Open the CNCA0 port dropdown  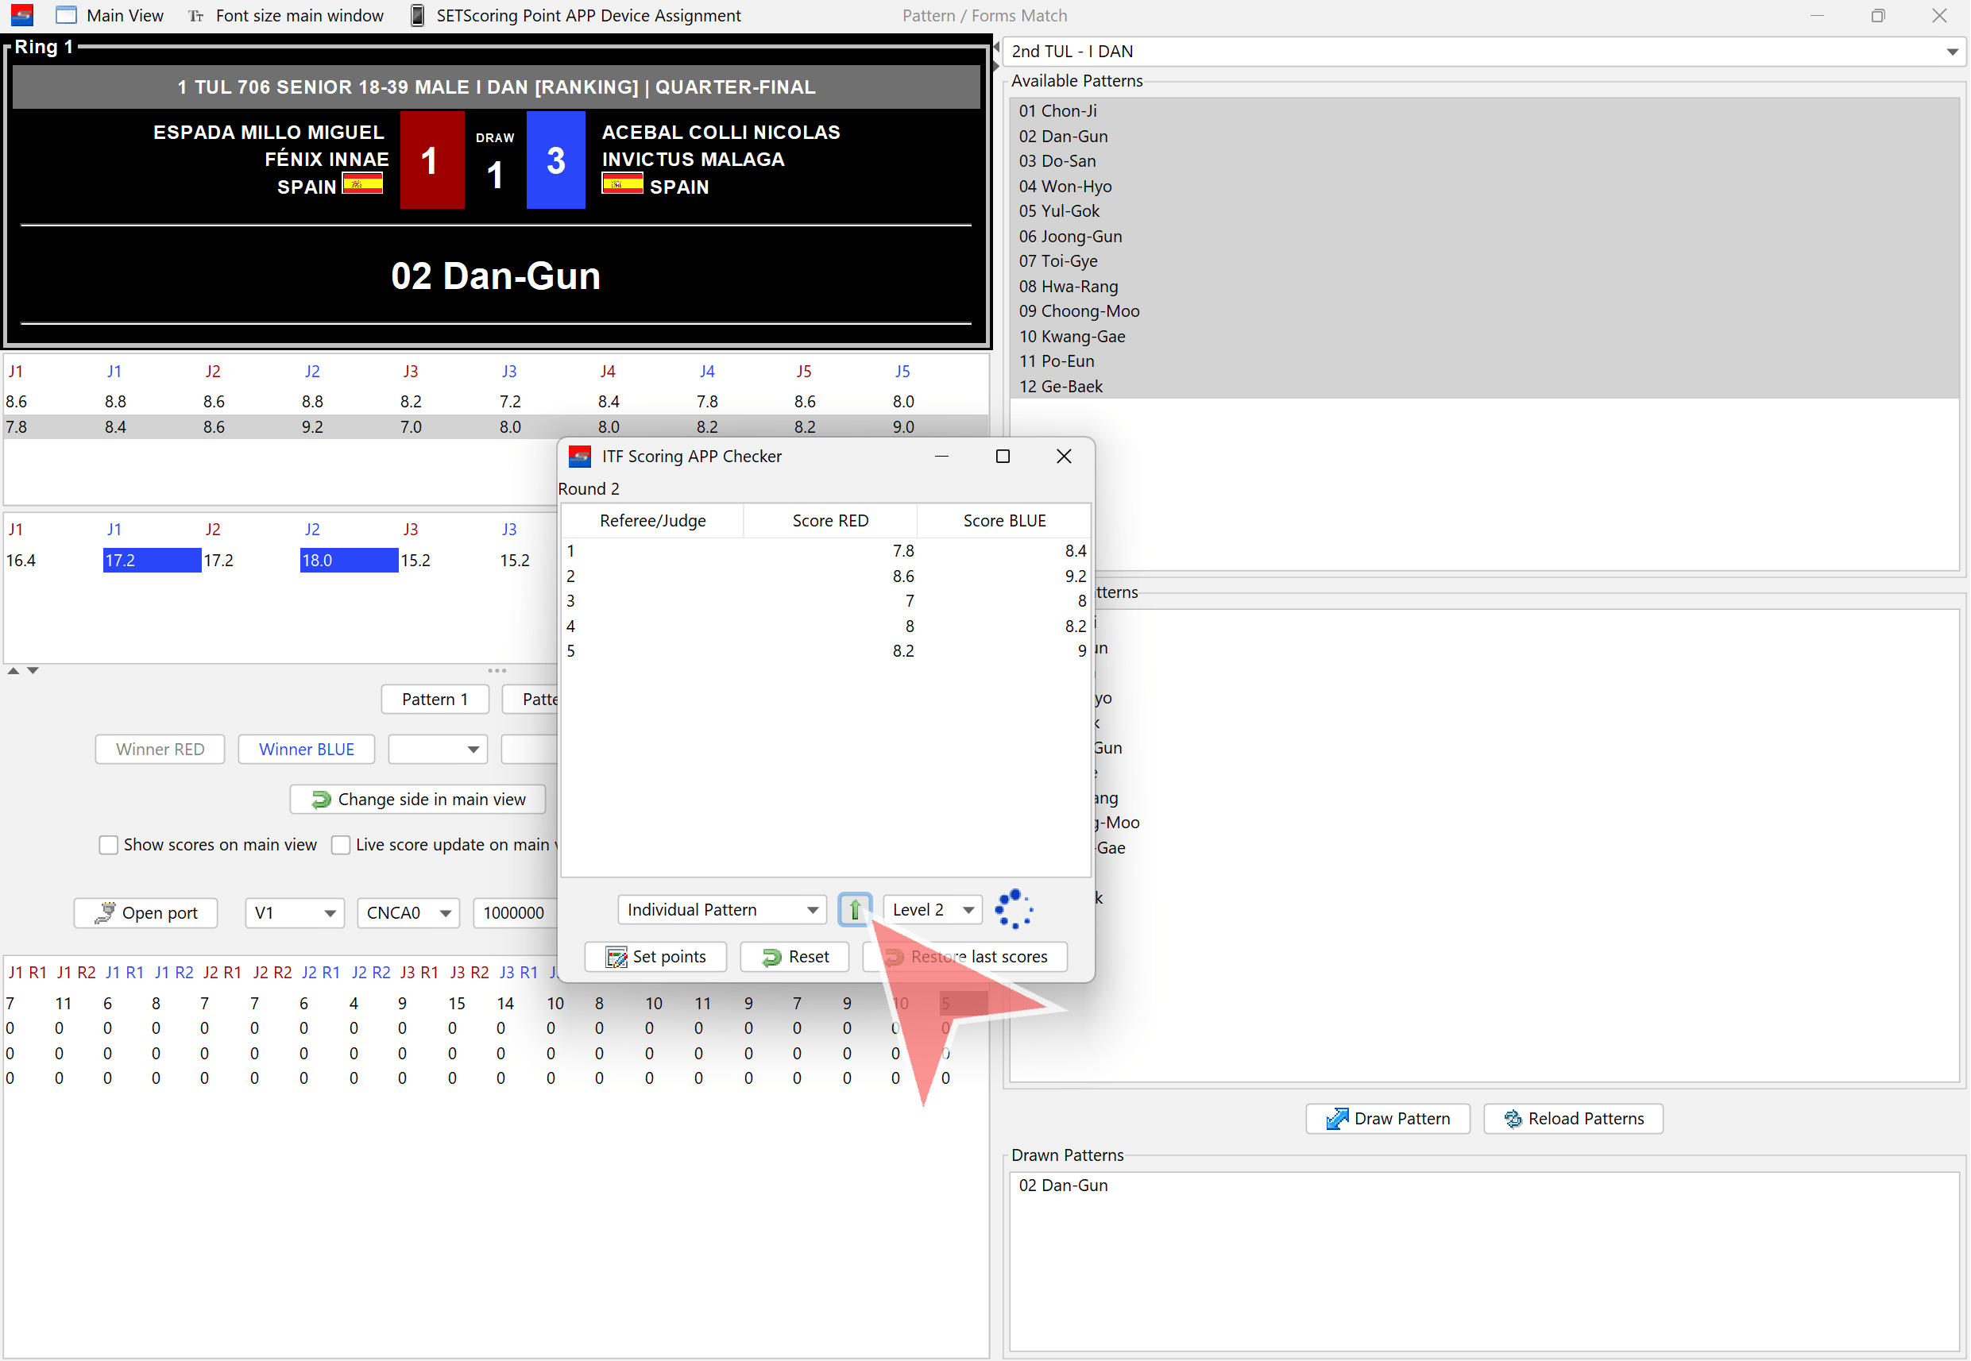pyautogui.click(x=445, y=912)
